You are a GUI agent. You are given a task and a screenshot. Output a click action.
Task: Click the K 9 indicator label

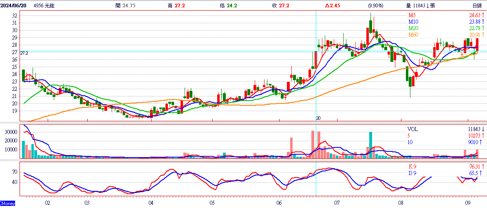pos(412,166)
